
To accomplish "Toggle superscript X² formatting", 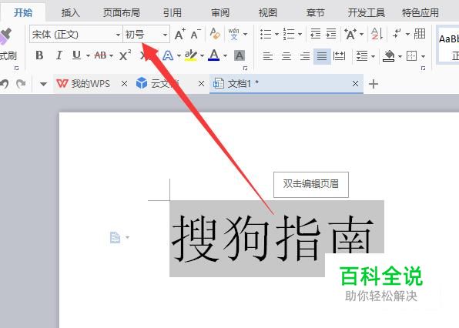I will click(x=125, y=55).
